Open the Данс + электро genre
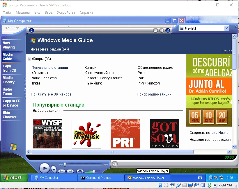This screenshot has height=189, width=239. pos(44,78)
